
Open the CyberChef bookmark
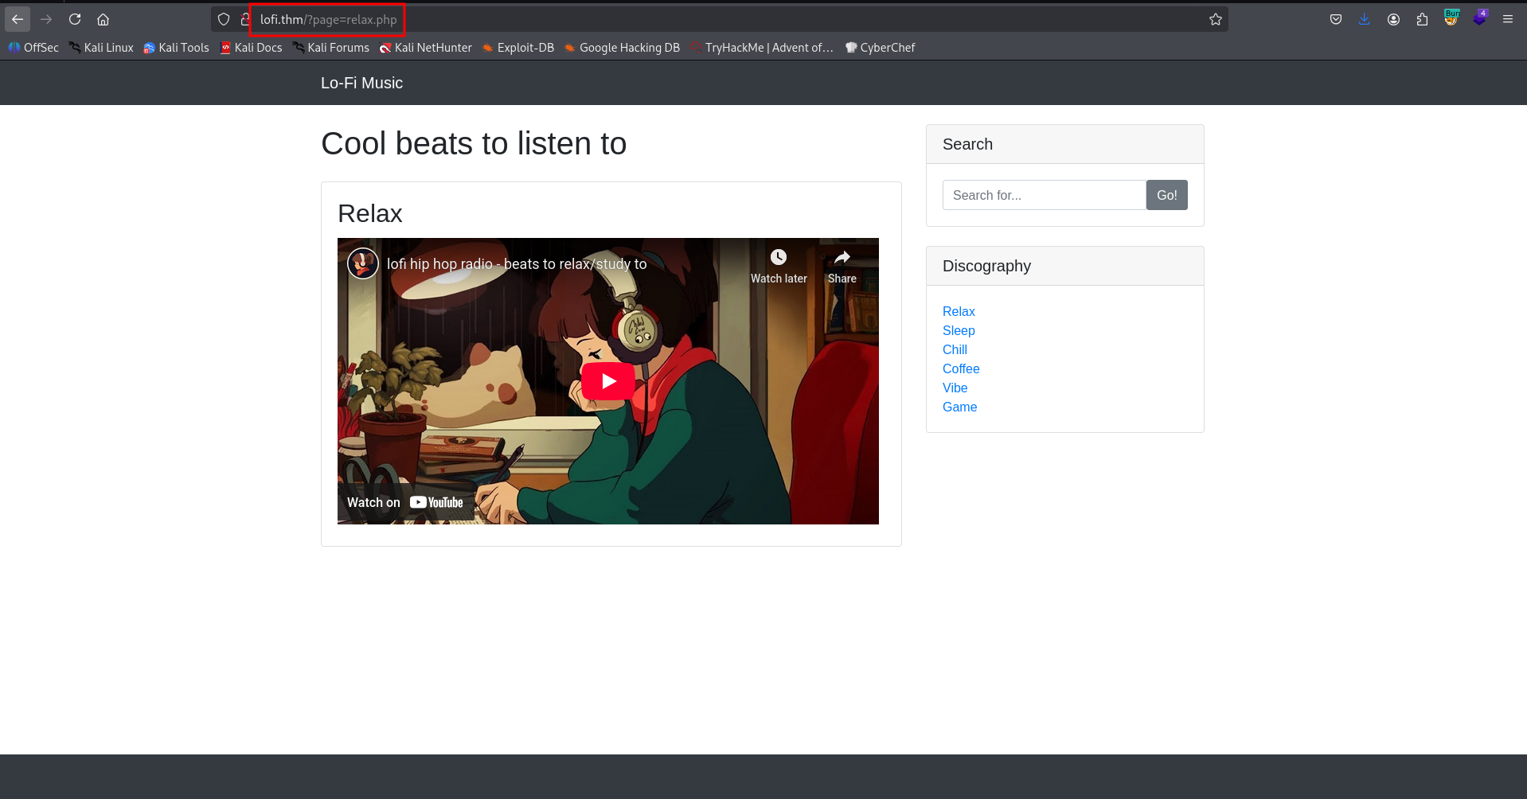pyautogui.click(x=880, y=48)
